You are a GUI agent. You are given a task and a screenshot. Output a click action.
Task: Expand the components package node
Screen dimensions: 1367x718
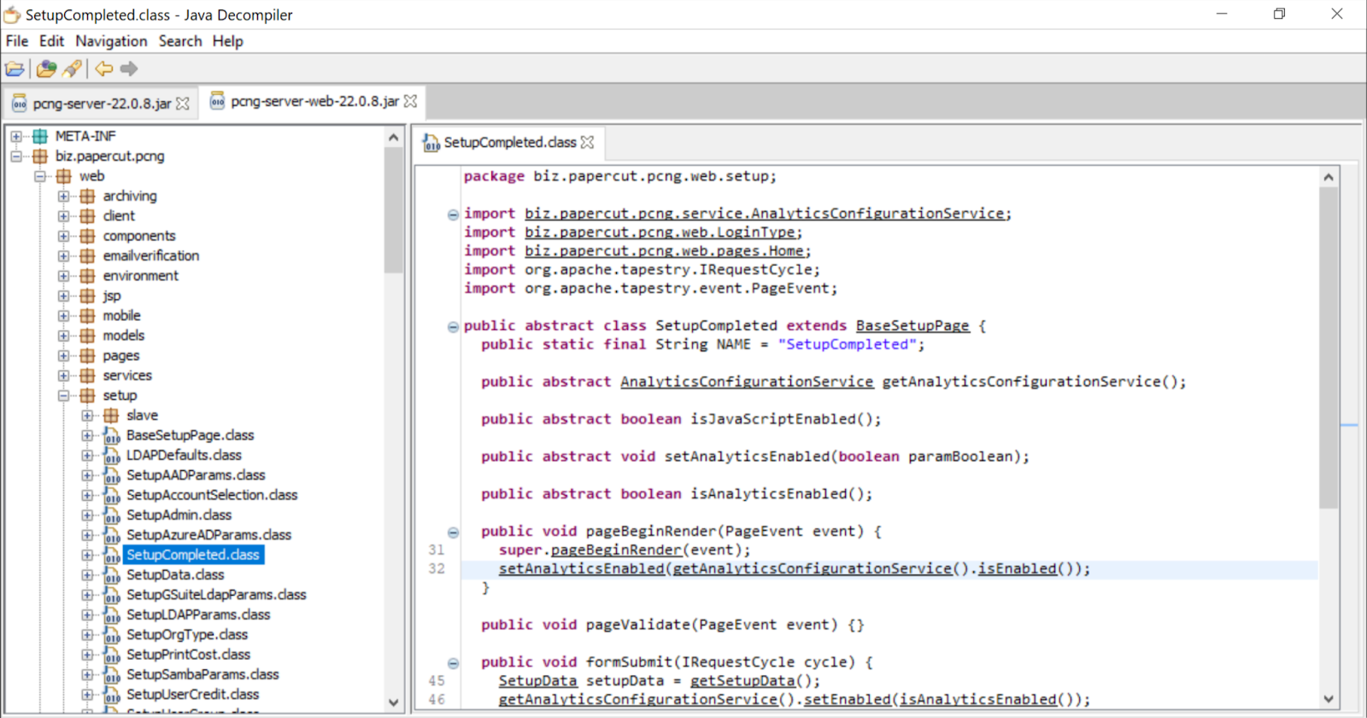(x=64, y=236)
